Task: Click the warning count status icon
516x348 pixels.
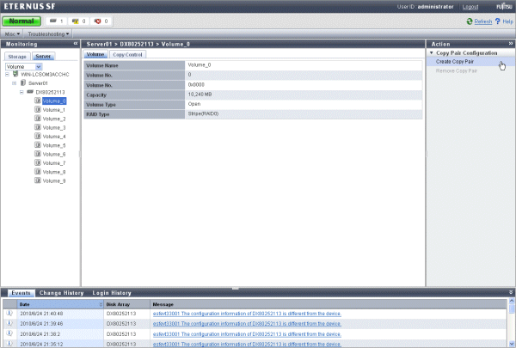Action: point(76,21)
